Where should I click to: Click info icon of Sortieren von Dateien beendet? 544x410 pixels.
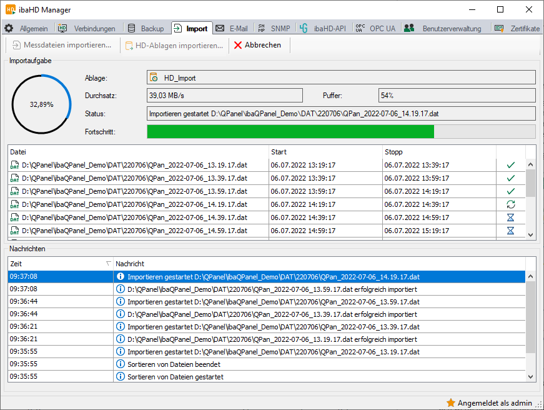pyautogui.click(x=121, y=364)
